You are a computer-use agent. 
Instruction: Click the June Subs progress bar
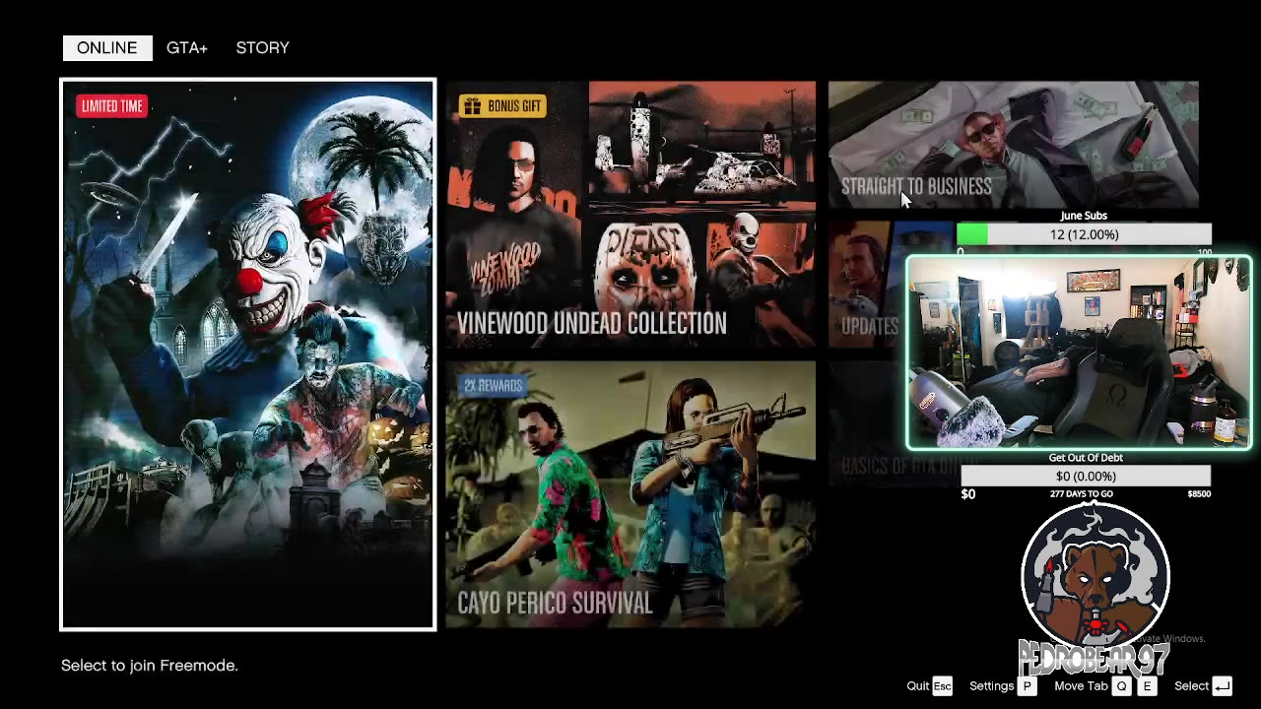point(1084,234)
